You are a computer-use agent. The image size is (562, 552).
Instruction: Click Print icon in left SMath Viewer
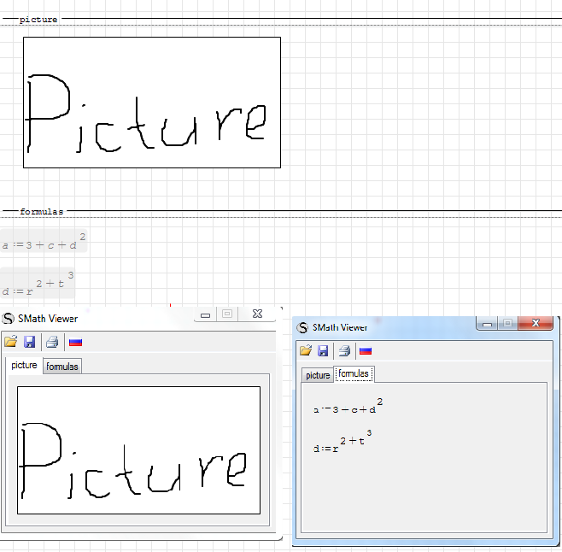(x=52, y=343)
